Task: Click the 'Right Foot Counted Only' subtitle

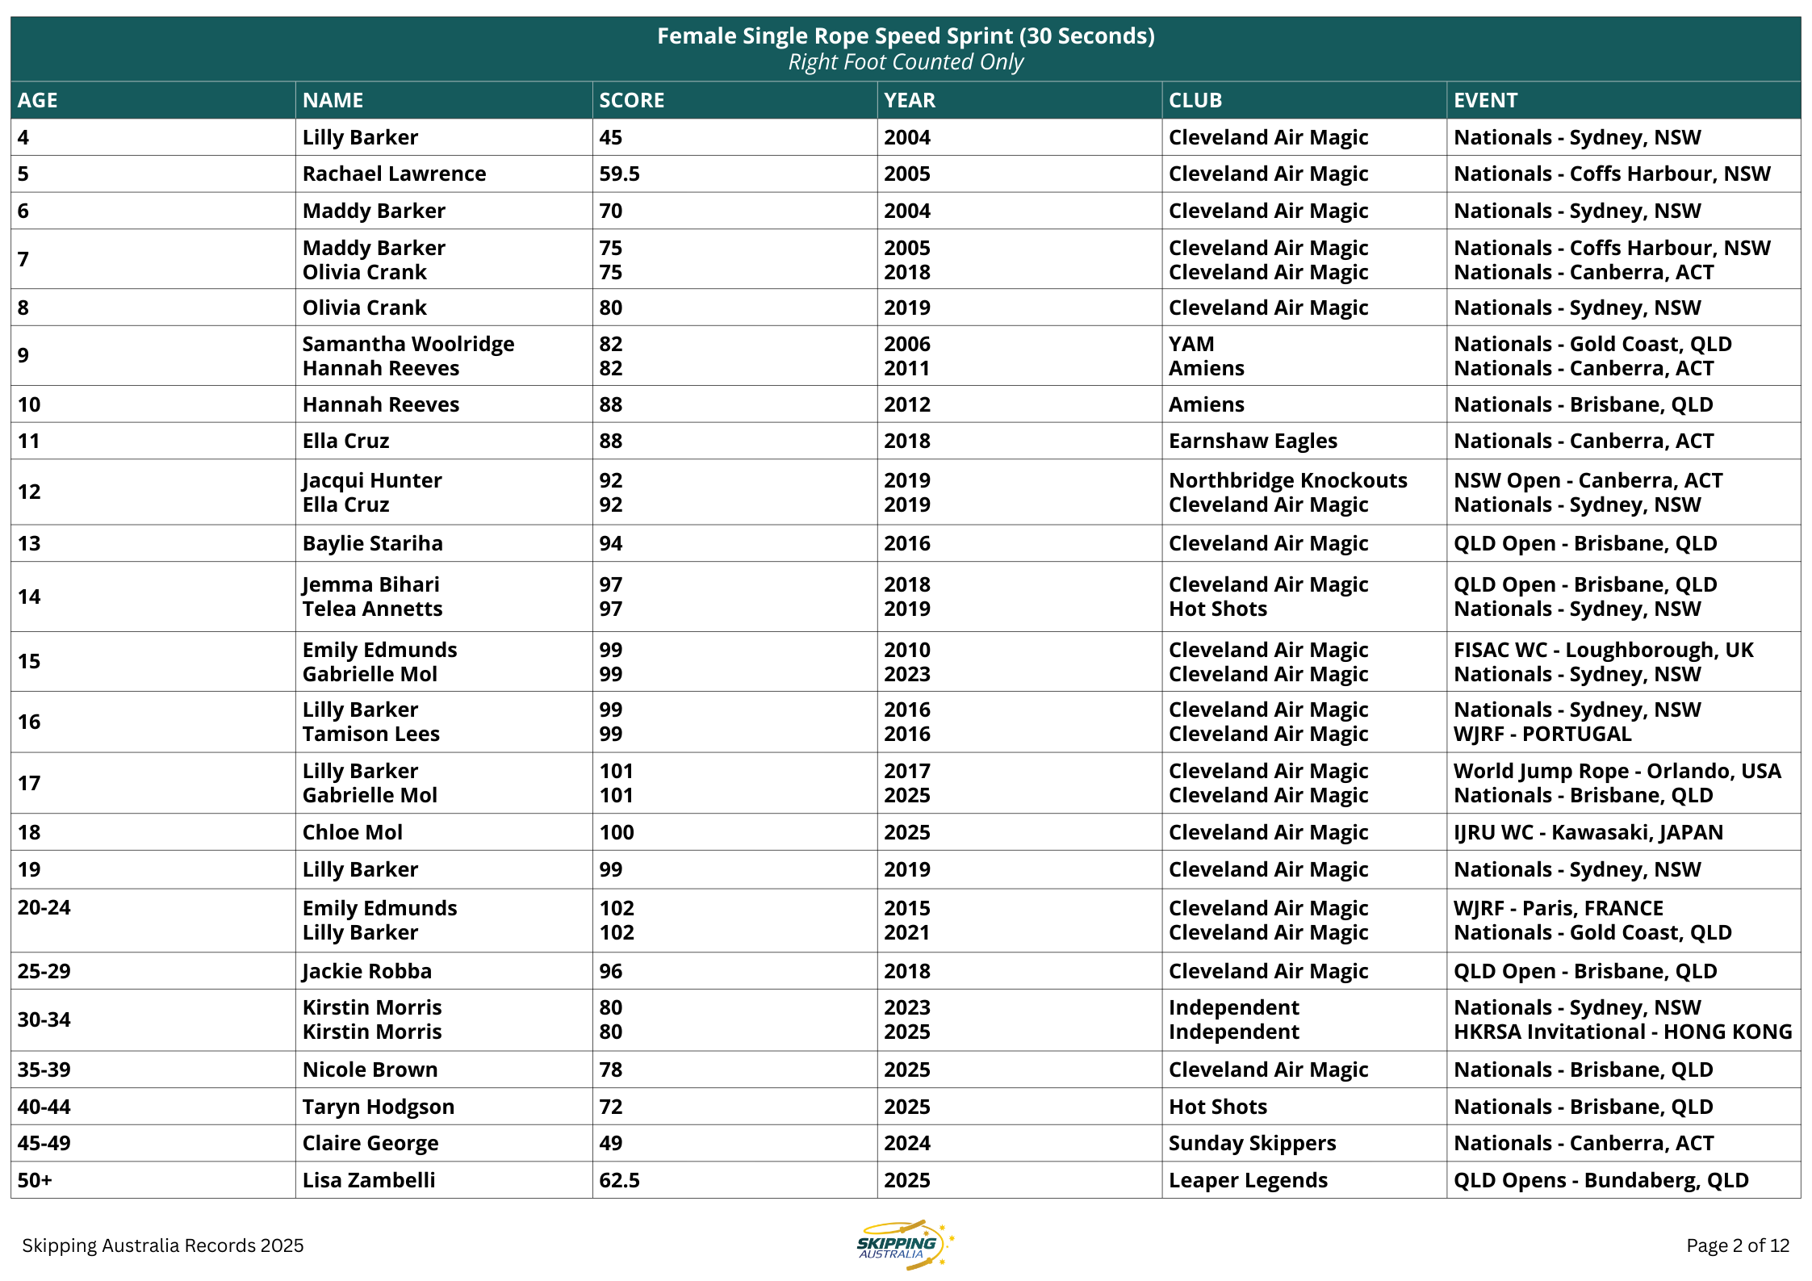Action: click(906, 62)
